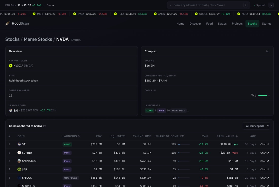
Task: Open Chart link for $AI
Action: [265, 144]
